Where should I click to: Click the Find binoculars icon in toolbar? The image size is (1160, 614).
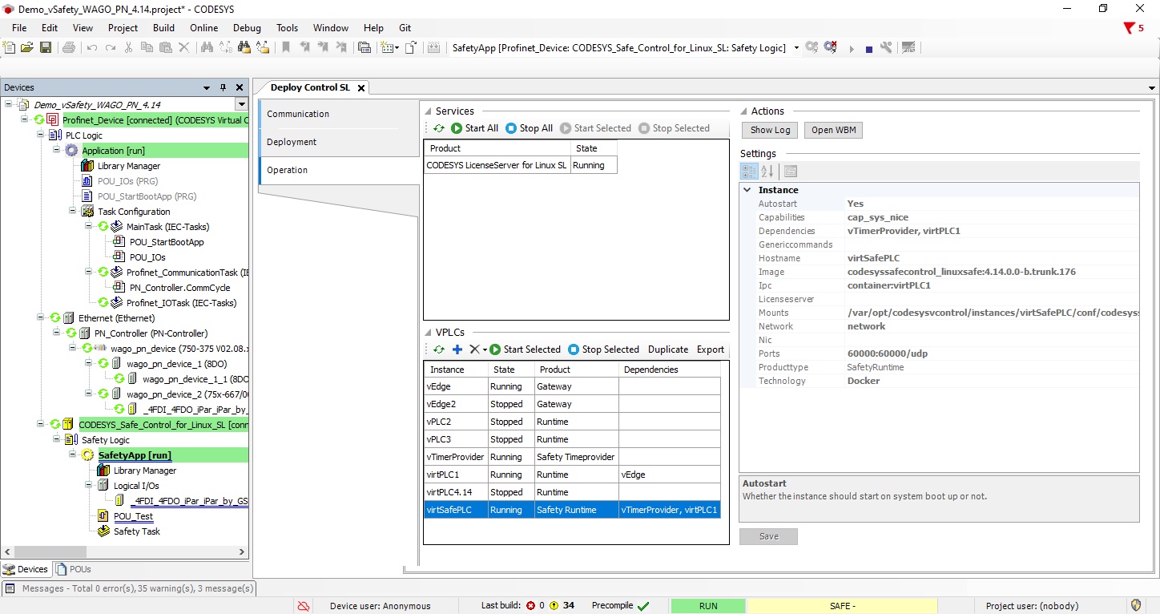(207, 48)
